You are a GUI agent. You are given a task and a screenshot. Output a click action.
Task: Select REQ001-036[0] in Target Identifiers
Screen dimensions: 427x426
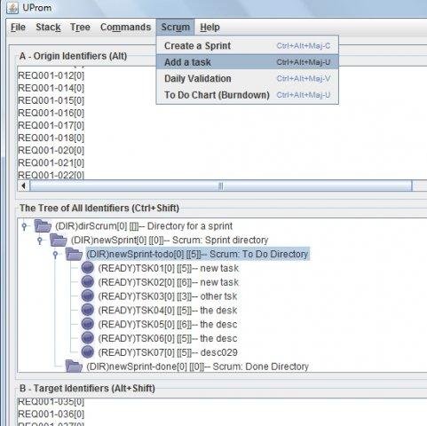tap(51, 414)
